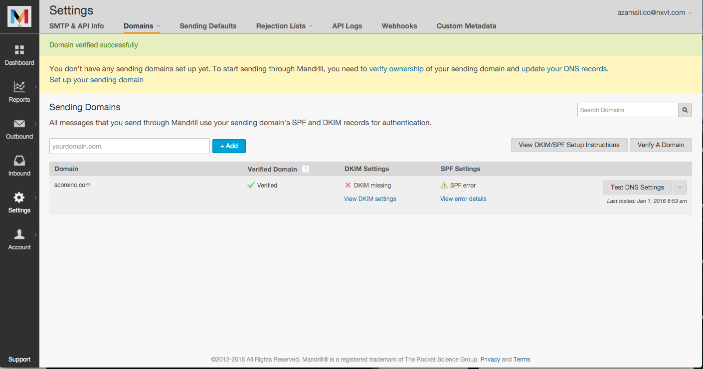This screenshot has width=703, height=369.
Task: Click the Test DNS Settings button
Action: 637,187
